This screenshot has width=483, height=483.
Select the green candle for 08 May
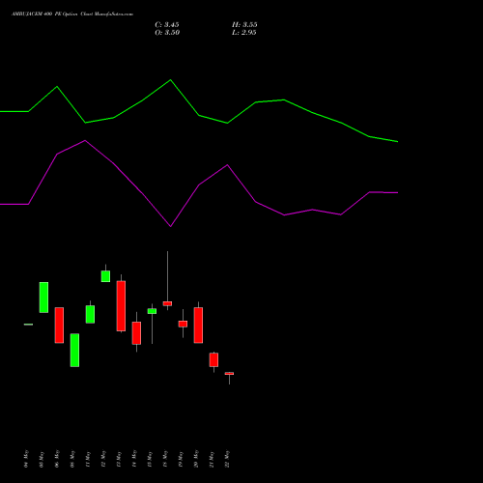tap(74, 350)
